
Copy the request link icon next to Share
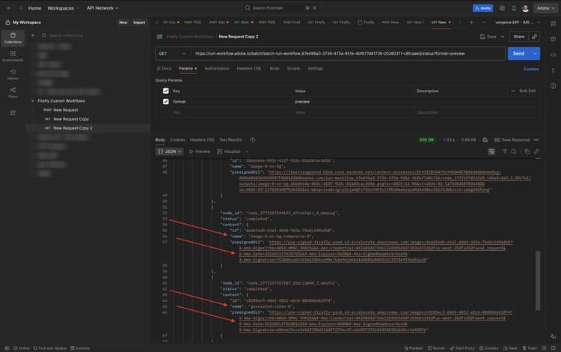click(534, 37)
